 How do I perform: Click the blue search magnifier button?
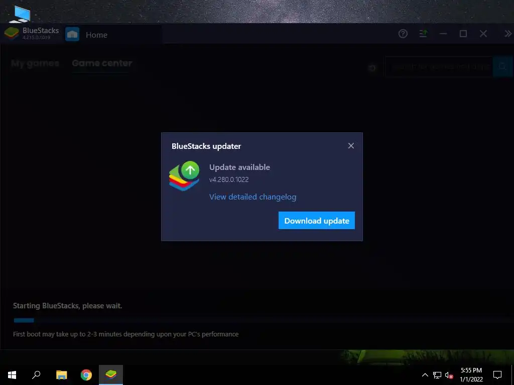(502, 67)
